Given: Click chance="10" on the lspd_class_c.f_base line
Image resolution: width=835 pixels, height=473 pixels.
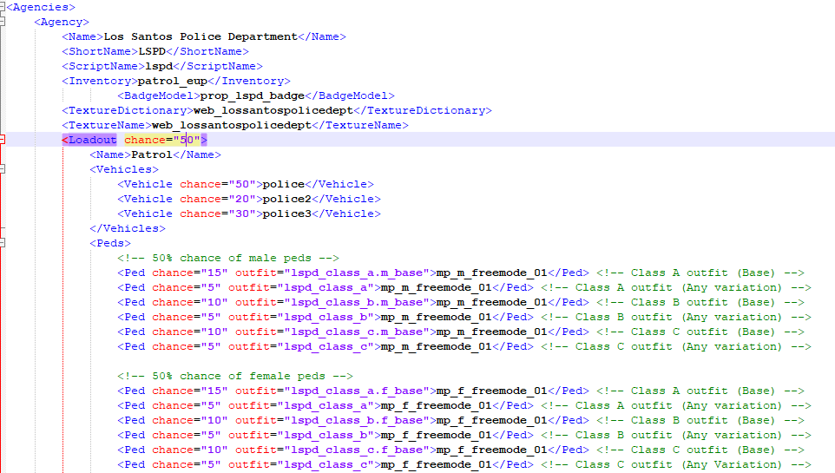Looking at the screenshot, I should point(190,450).
